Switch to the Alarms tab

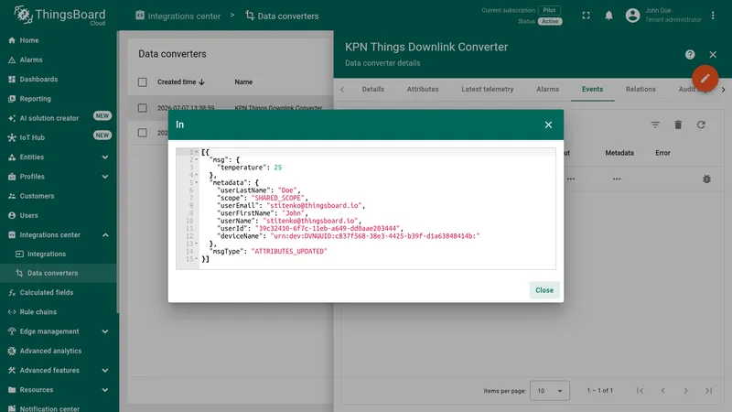[x=547, y=89]
